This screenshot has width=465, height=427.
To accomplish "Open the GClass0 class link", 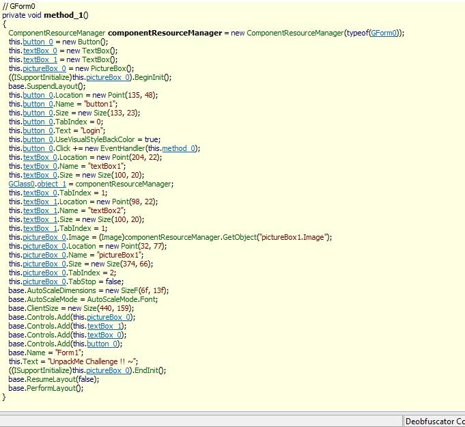I will (22, 184).
